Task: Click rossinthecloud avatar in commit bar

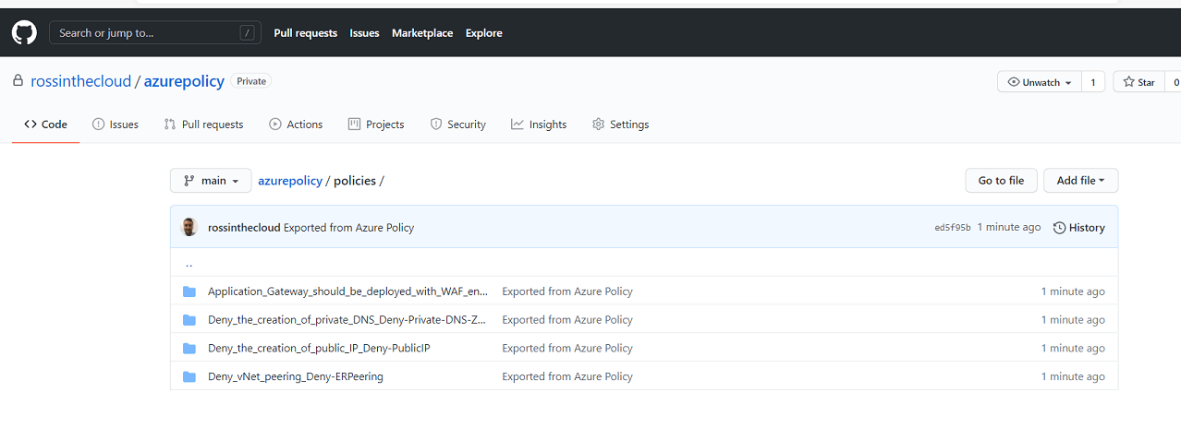Action: (x=189, y=227)
